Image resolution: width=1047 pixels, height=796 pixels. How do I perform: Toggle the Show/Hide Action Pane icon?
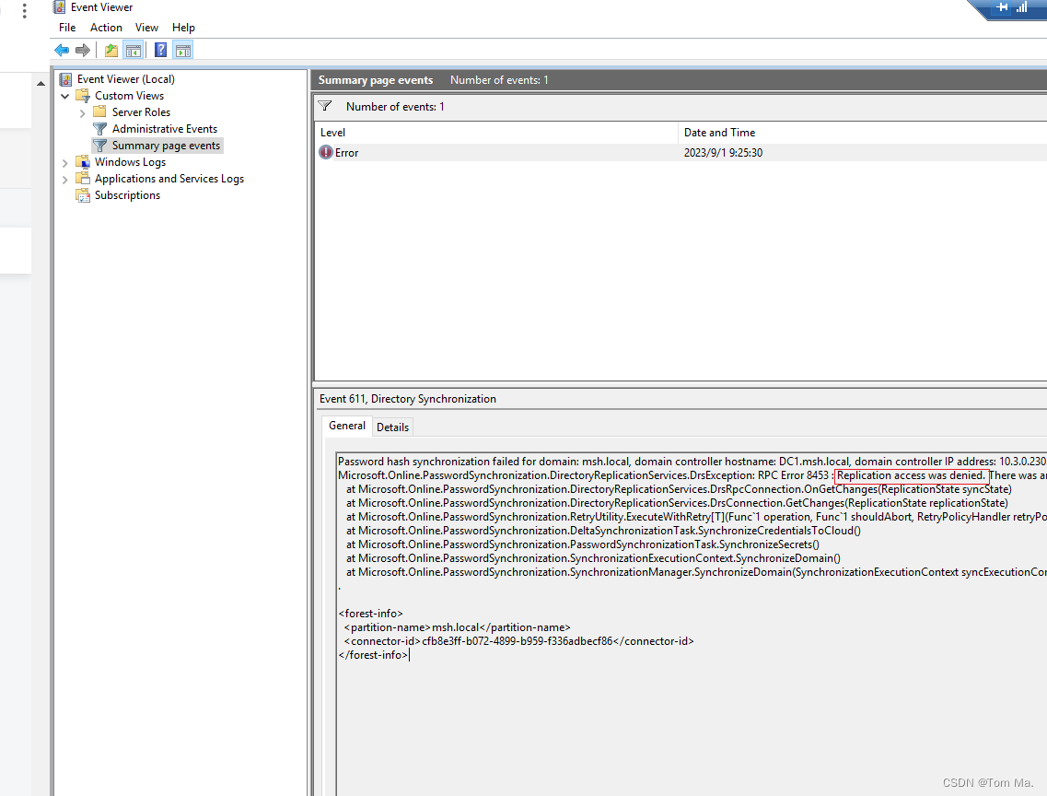pyautogui.click(x=183, y=50)
